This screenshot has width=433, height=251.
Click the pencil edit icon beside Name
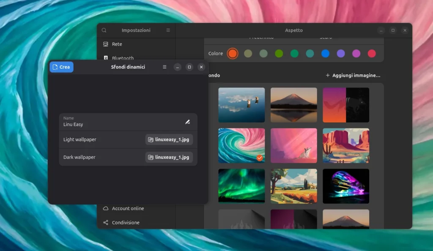187,122
